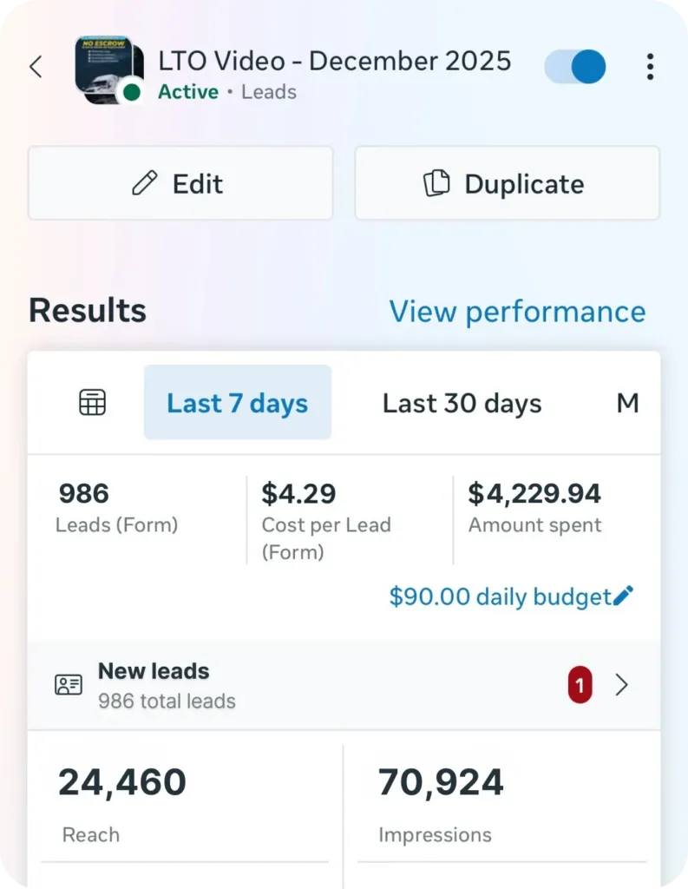Select the Last 7 days tab
Image resolution: width=688 pixels, height=889 pixels.
tap(237, 403)
